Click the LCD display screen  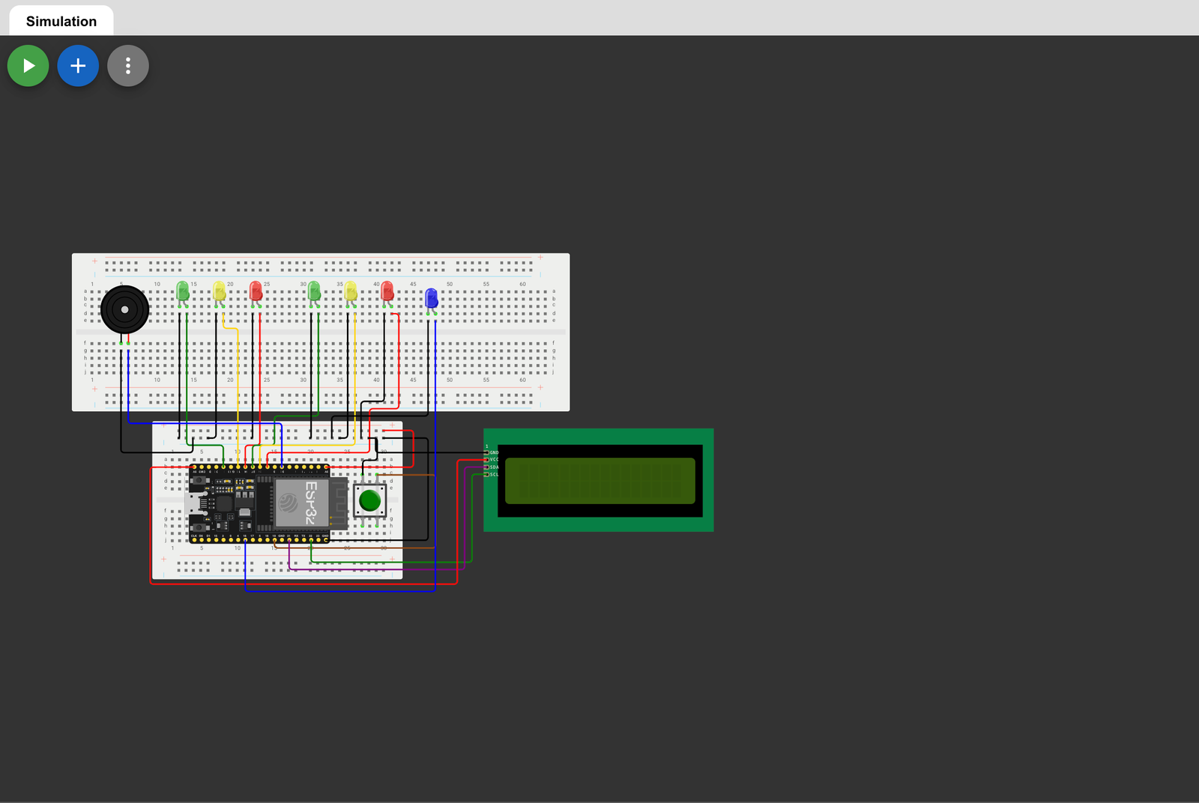[599, 480]
